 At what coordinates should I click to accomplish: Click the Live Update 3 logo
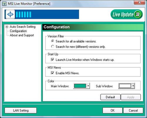[126, 14]
